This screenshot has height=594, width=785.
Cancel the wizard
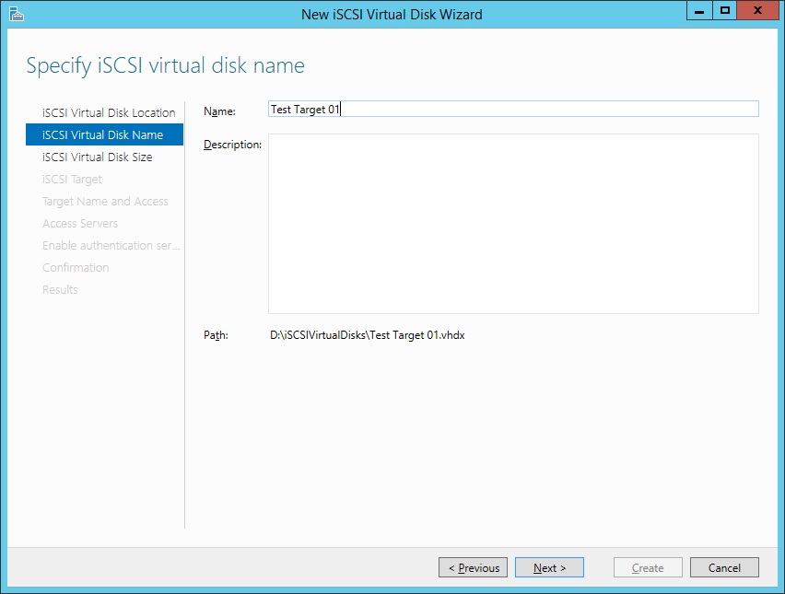724,567
